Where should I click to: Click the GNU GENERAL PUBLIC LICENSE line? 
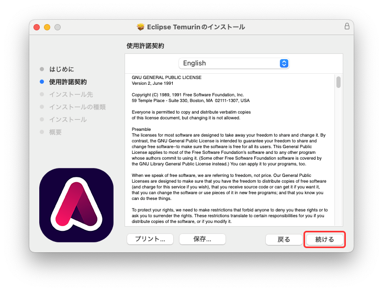click(166, 77)
